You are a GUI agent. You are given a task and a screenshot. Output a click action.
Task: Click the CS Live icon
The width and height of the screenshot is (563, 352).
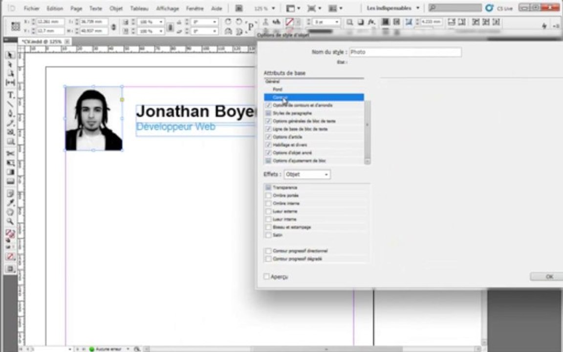click(x=489, y=8)
